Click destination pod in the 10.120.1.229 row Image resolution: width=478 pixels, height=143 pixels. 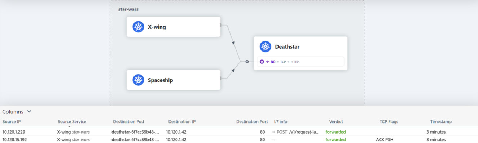point(135,132)
